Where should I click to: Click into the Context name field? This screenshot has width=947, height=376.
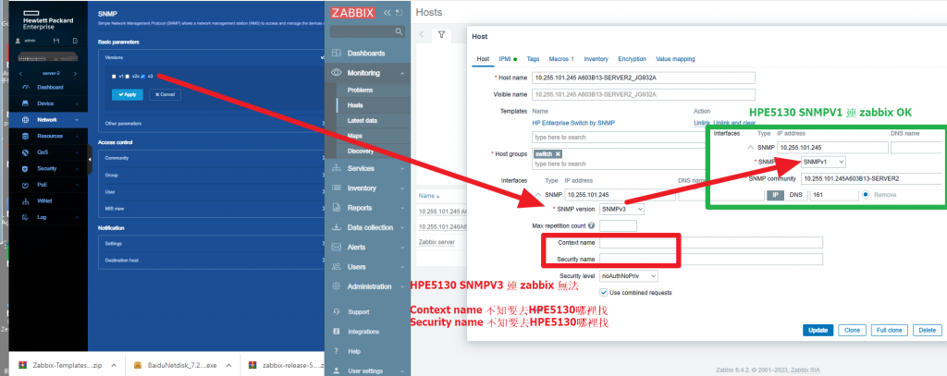click(711, 243)
